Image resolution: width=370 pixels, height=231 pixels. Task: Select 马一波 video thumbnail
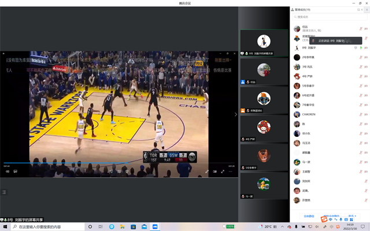pyautogui.click(x=264, y=186)
